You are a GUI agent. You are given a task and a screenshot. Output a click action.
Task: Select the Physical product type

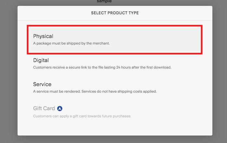[x=115, y=40]
